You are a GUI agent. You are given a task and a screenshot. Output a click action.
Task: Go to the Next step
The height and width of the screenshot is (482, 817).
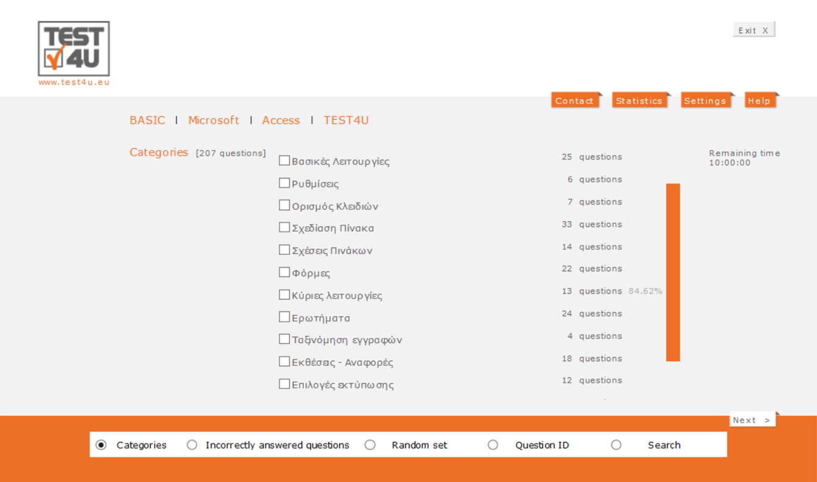click(752, 420)
